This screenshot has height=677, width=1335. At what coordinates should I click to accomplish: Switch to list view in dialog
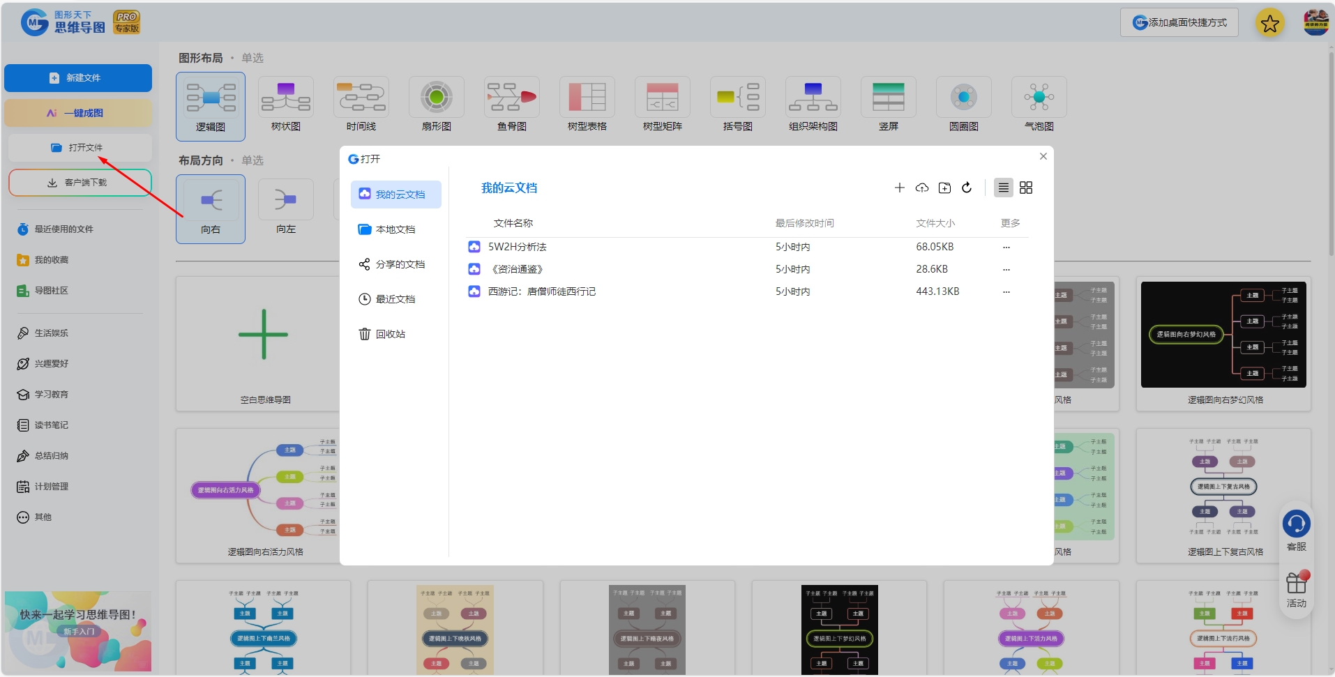[1004, 188]
